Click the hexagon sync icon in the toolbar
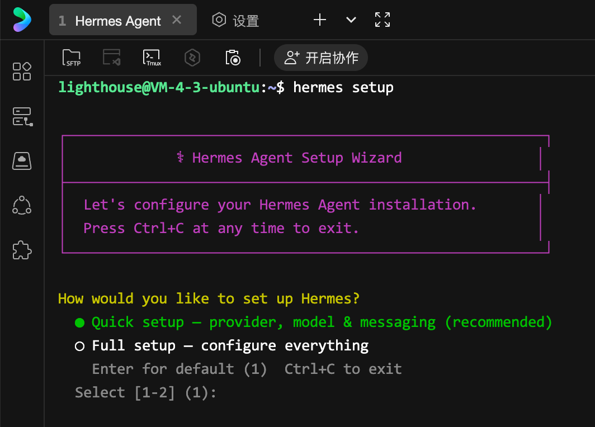Screen dimensions: 595x427 tap(192, 58)
